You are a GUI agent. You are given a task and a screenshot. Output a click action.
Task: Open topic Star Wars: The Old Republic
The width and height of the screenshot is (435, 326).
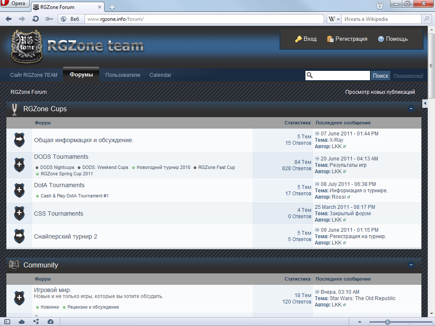point(363,298)
